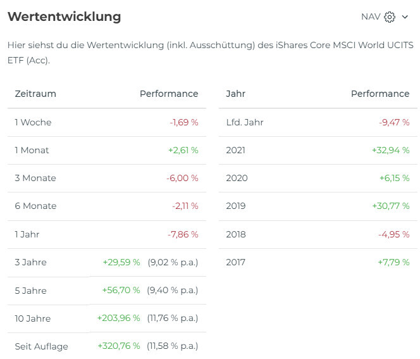This screenshot has height=359, width=420.
Task: Select the 10 Jahre row label
Action: point(32,318)
